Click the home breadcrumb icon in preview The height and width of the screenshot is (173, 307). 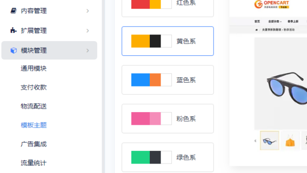(256, 30)
